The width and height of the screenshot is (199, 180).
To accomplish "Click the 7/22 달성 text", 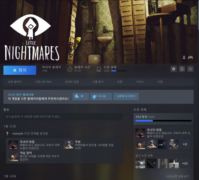I will coord(141,117).
